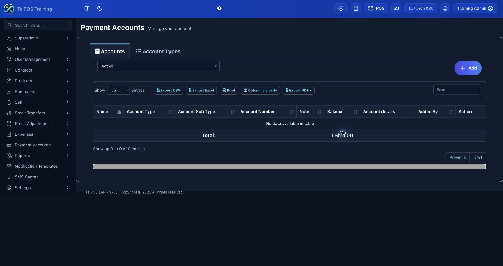
Task: Open Training Admin user menu
Action: point(475,8)
